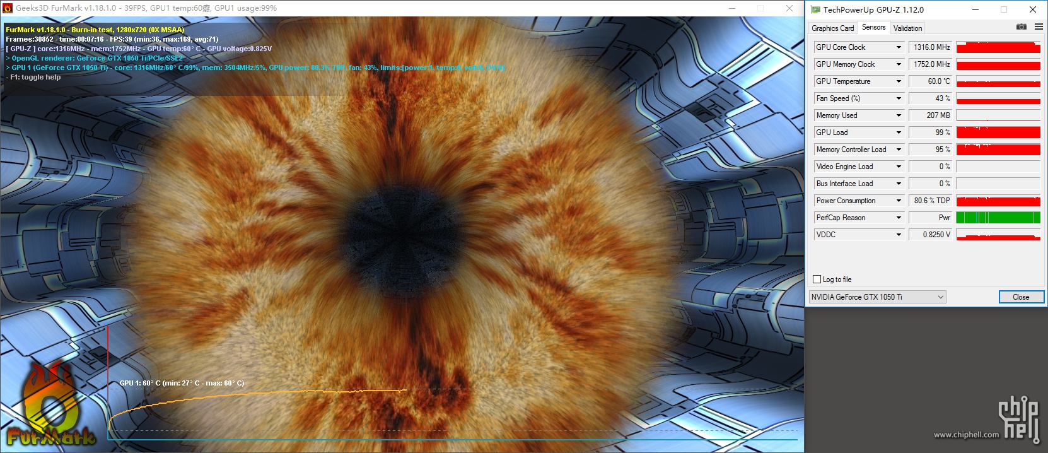This screenshot has width=1048, height=453.
Task: Click the Pwr PerfCap Reason value
Action: click(x=931, y=218)
